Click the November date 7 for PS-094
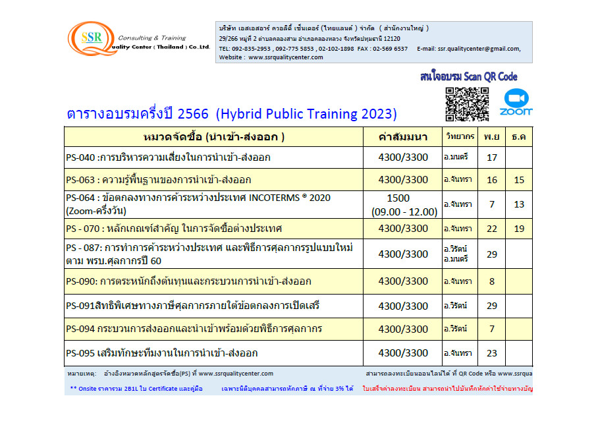Screen dimensions: 596x425 492,329
